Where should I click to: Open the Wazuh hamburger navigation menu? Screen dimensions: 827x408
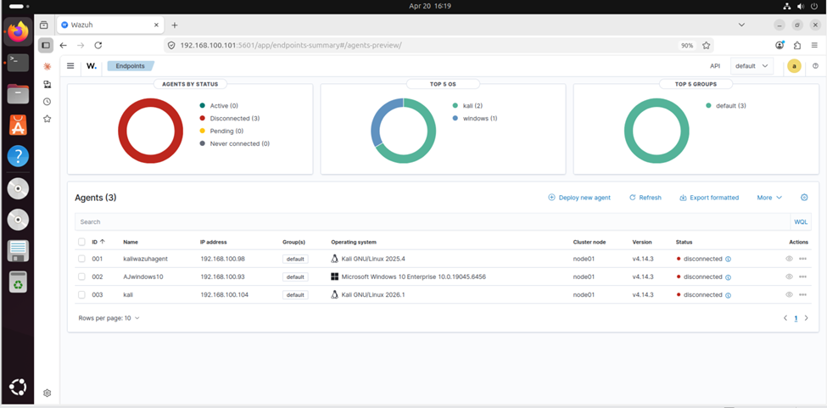[70, 66]
